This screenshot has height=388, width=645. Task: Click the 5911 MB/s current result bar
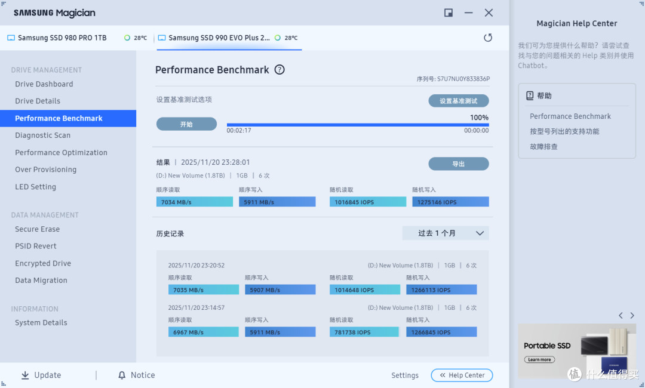tap(277, 202)
